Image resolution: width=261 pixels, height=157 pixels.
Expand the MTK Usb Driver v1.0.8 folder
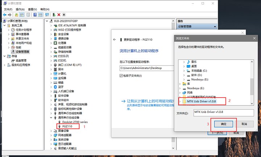pos(180,102)
